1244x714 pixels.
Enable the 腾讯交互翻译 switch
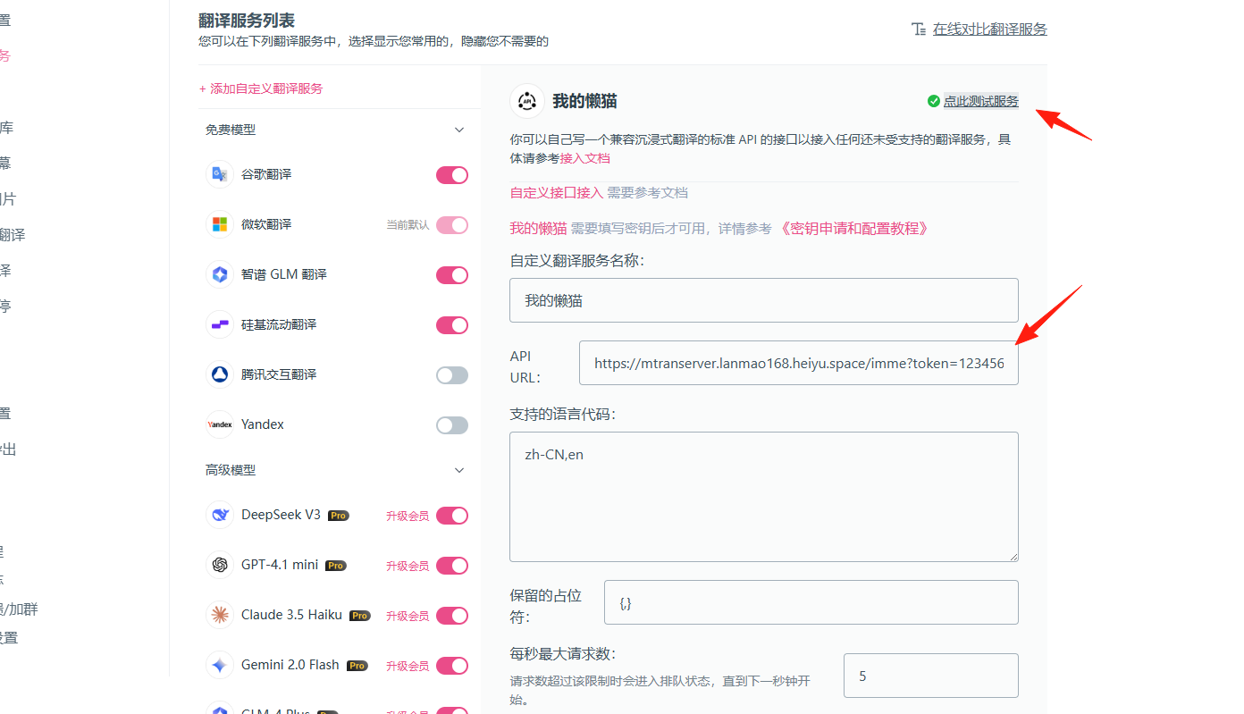pyautogui.click(x=452, y=375)
